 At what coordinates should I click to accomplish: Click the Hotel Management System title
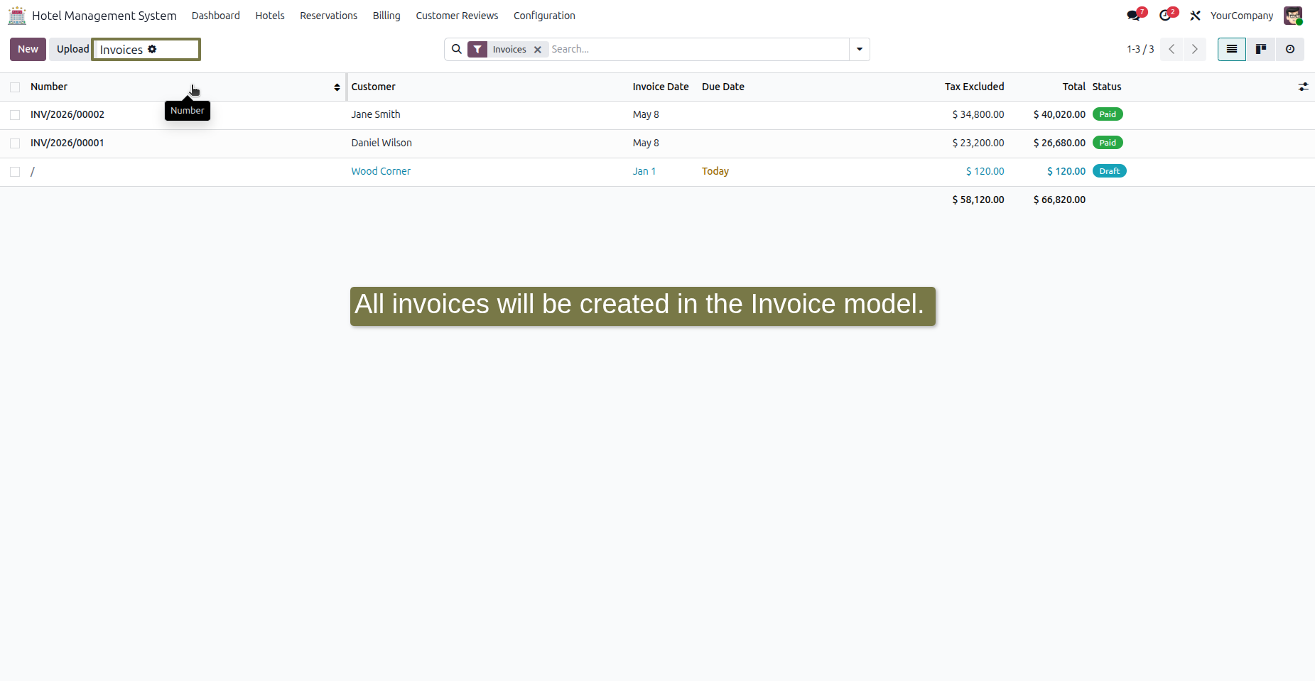(104, 16)
